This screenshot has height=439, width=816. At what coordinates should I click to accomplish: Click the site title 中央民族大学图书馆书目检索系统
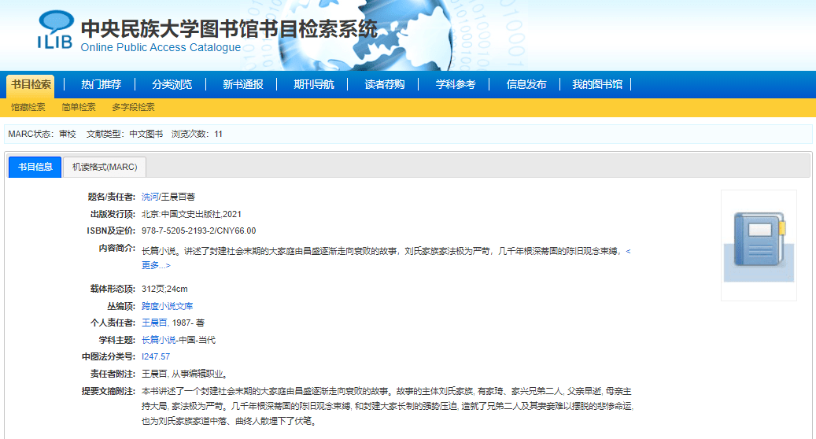(x=229, y=28)
